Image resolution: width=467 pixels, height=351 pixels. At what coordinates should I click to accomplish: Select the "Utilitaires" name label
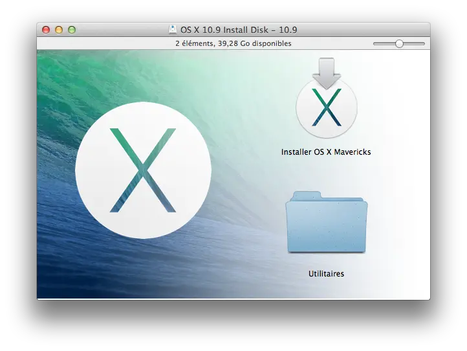coord(326,274)
